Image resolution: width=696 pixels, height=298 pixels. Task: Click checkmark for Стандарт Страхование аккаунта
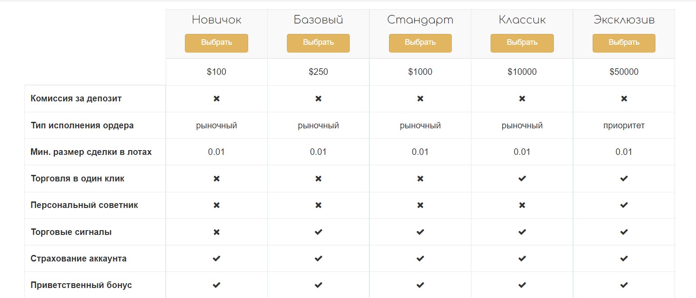[x=420, y=258]
